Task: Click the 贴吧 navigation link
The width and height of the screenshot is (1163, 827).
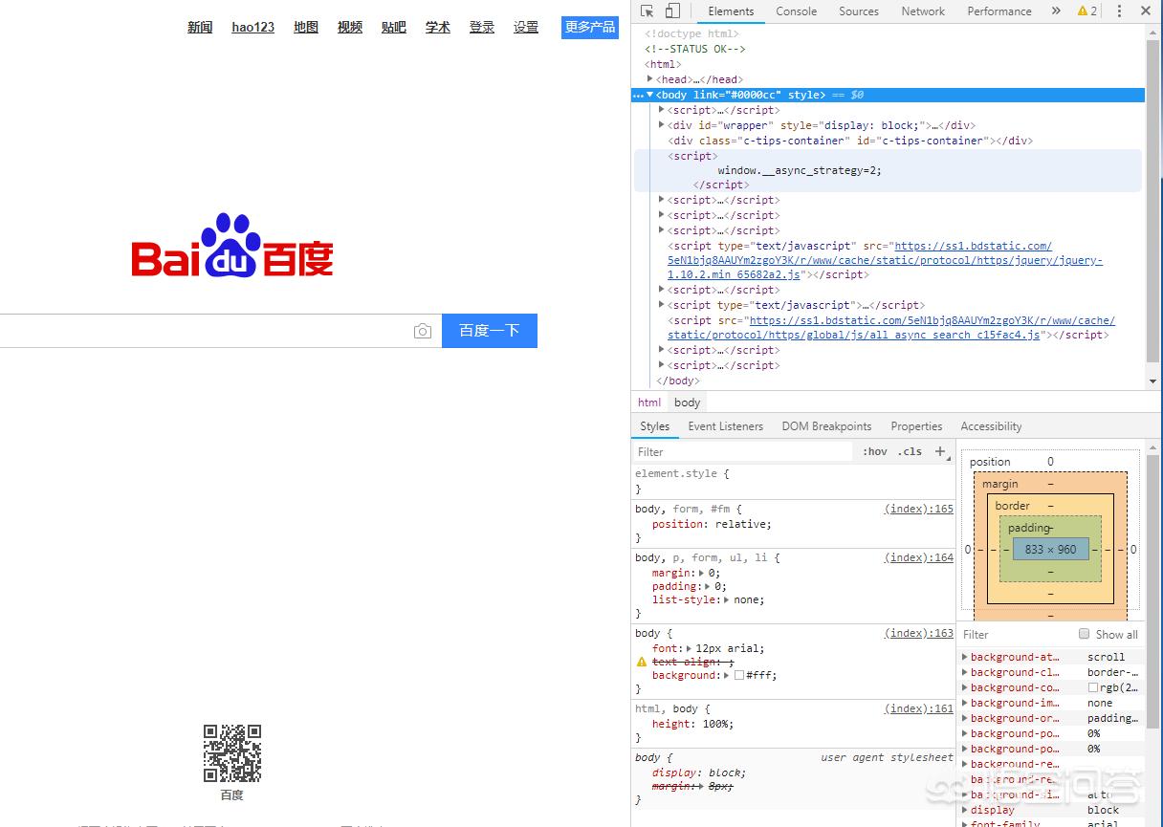Action: [394, 27]
